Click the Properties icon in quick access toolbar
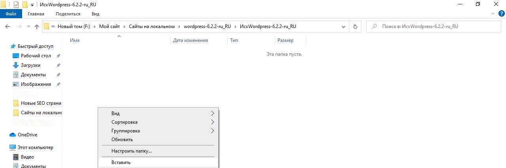 pos(16,5)
